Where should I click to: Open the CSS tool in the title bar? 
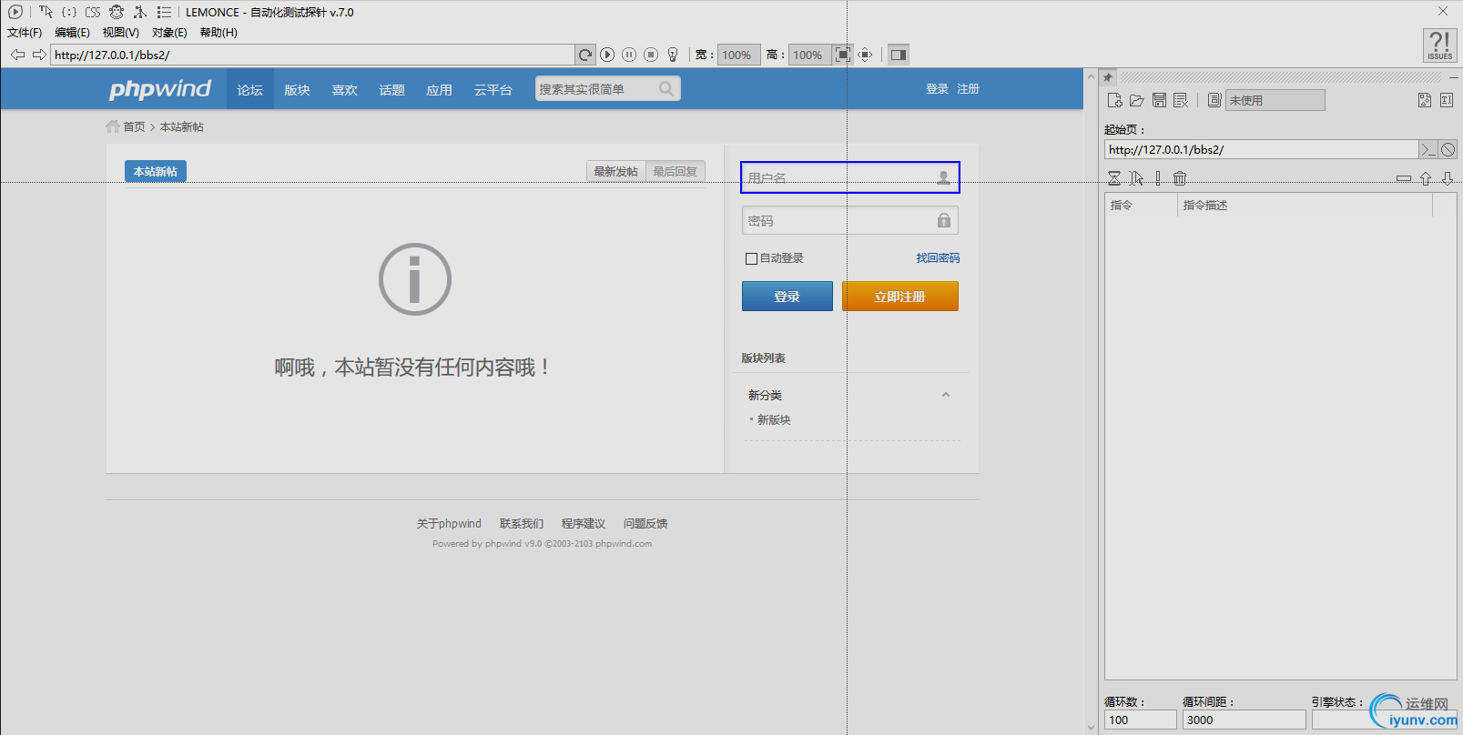click(x=93, y=12)
